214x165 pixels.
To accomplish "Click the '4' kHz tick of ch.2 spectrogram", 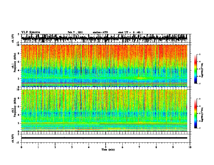I will tap(19, 115).
